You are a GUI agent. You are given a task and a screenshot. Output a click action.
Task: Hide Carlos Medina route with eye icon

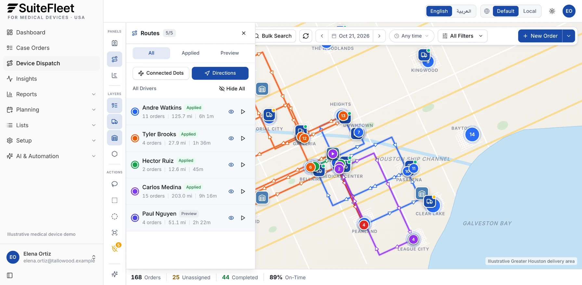tap(231, 192)
